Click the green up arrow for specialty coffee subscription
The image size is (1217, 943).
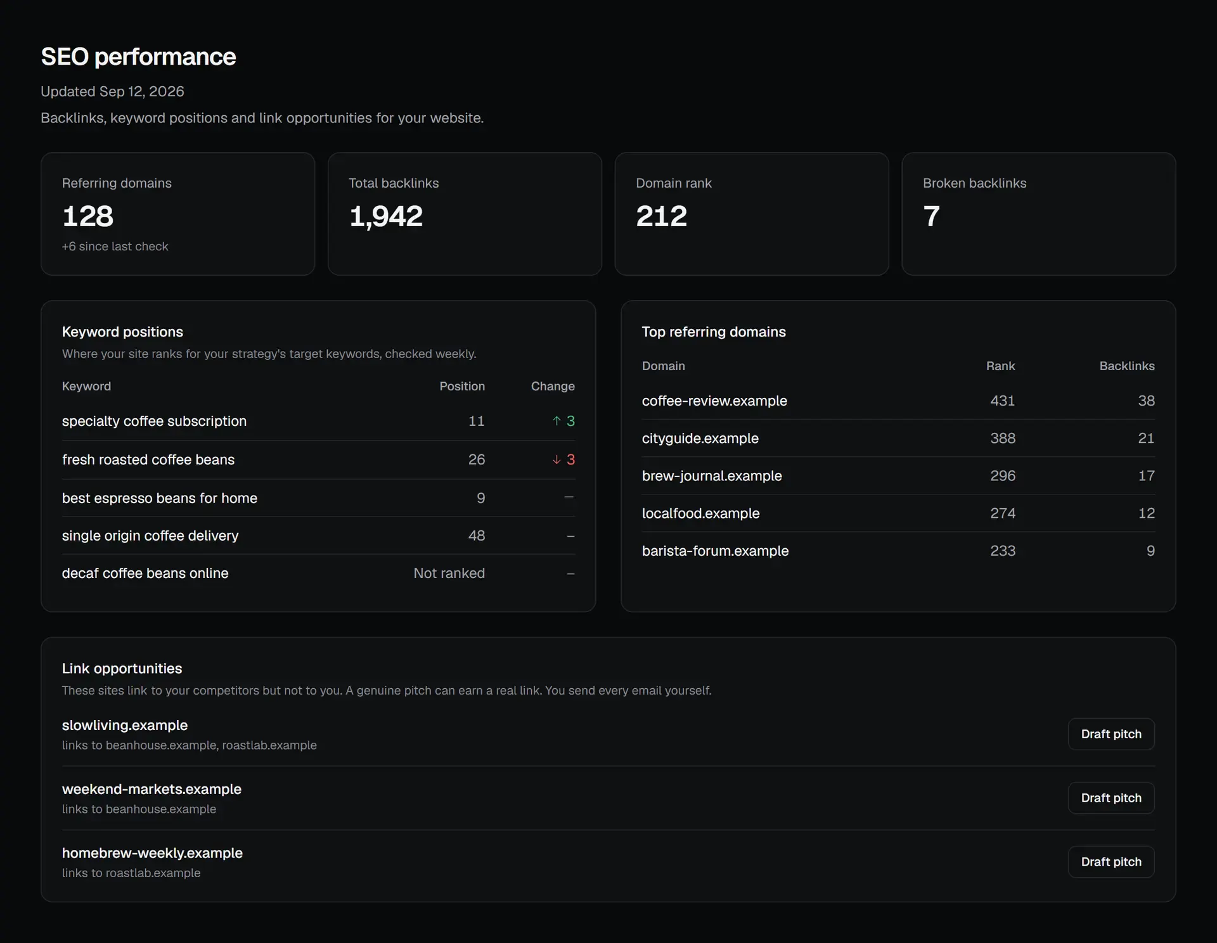click(557, 421)
